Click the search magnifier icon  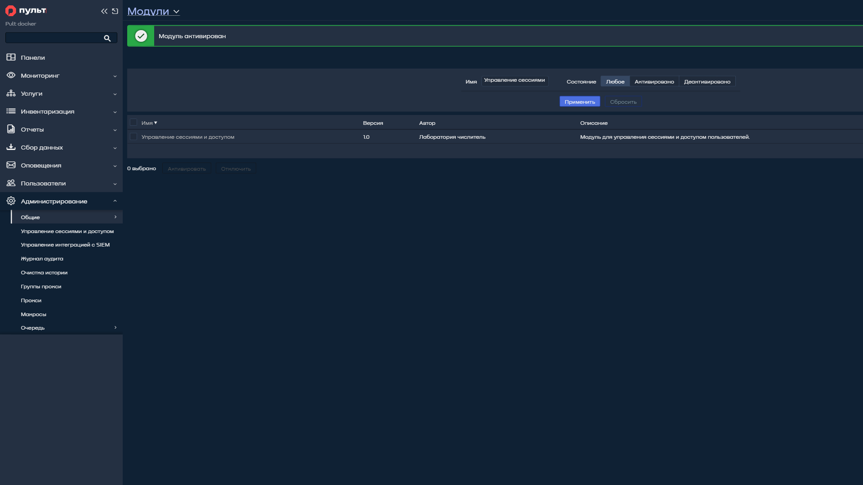(107, 38)
